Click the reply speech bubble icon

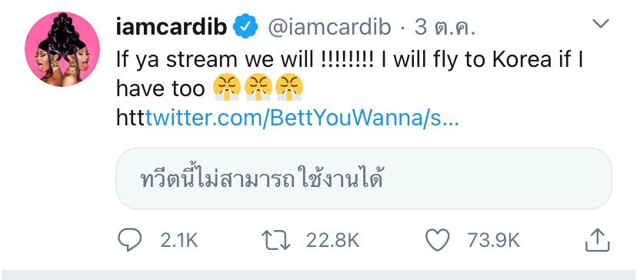click(129, 240)
